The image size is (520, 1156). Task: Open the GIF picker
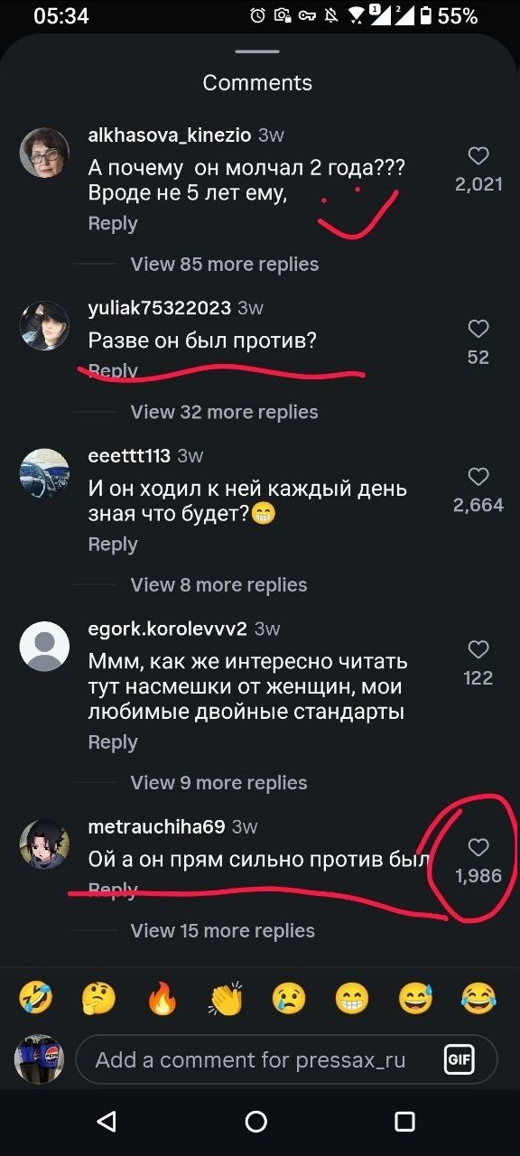[x=460, y=1059]
